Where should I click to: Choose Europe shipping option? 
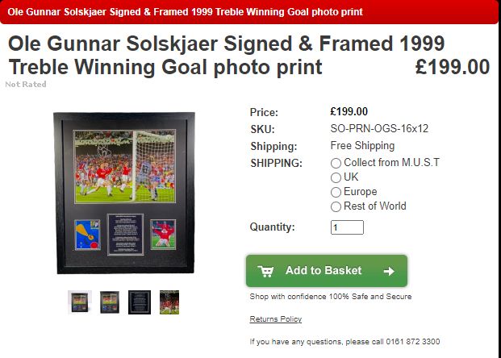click(336, 192)
